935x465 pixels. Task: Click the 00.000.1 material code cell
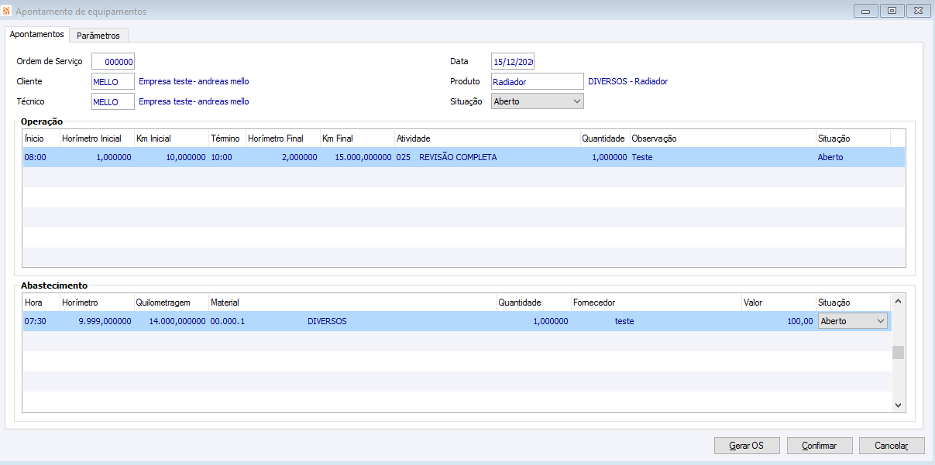(x=228, y=321)
